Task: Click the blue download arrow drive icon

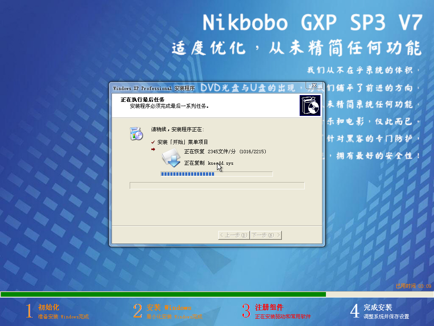Action: click(x=171, y=157)
